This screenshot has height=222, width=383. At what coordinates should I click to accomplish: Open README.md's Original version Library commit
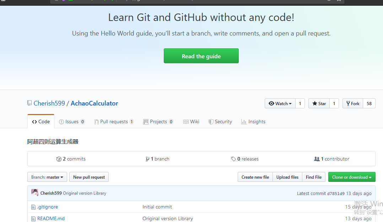(168, 218)
